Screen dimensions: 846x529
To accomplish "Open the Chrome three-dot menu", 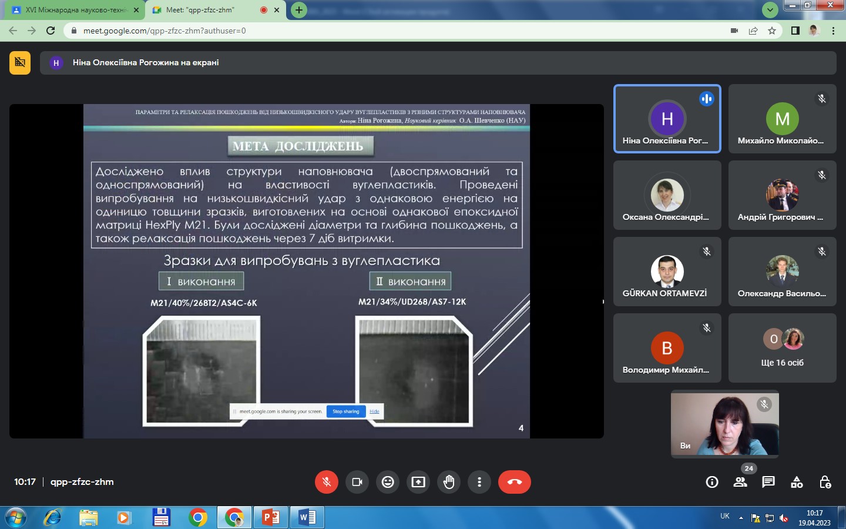I will [x=833, y=31].
